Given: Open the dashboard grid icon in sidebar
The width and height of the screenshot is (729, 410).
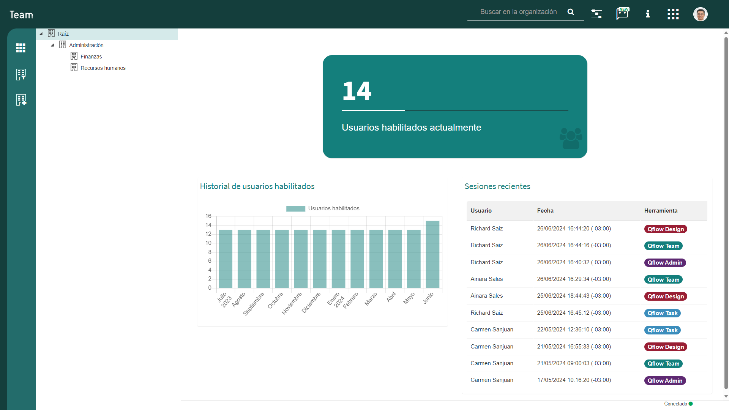Looking at the screenshot, I should coord(21,48).
